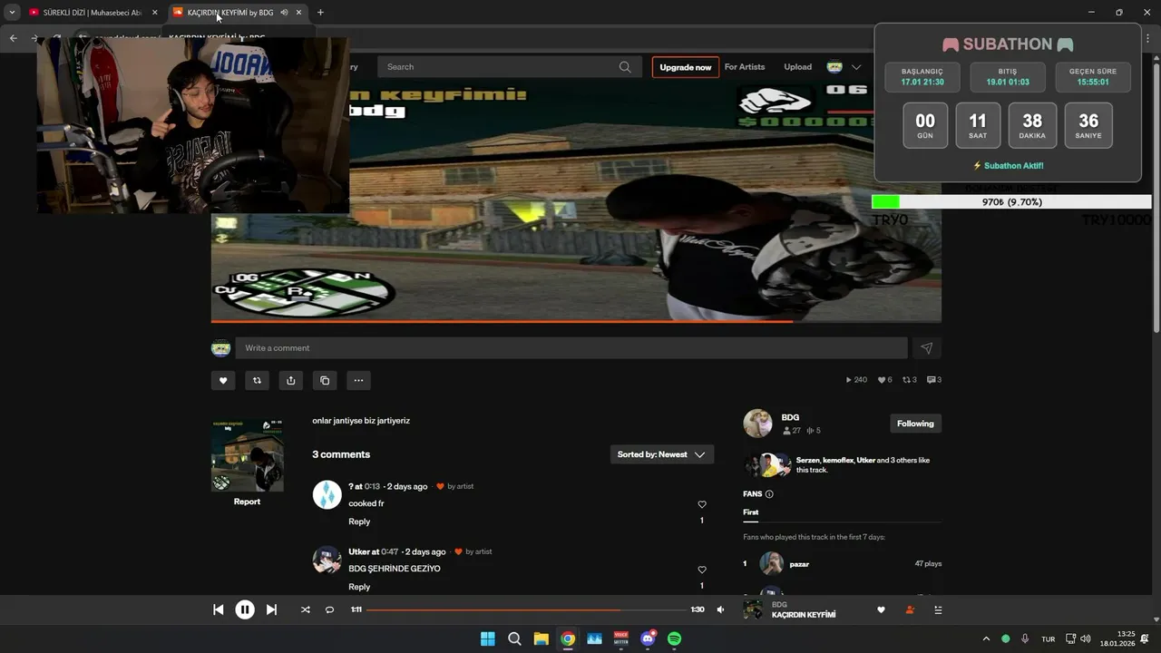
Task: Open a new browser tab
Action: click(x=320, y=13)
